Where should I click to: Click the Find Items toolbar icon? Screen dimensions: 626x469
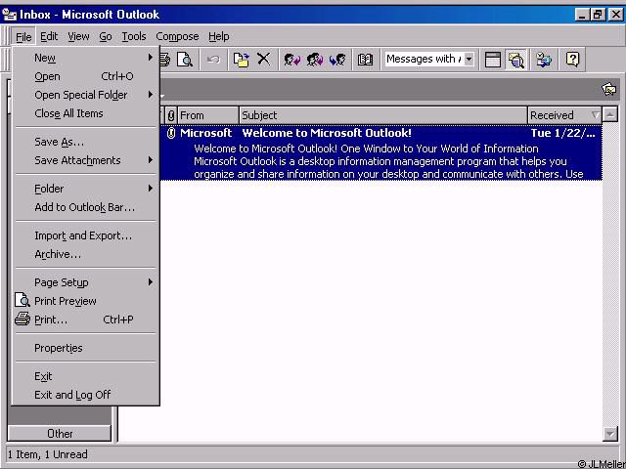click(544, 60)
